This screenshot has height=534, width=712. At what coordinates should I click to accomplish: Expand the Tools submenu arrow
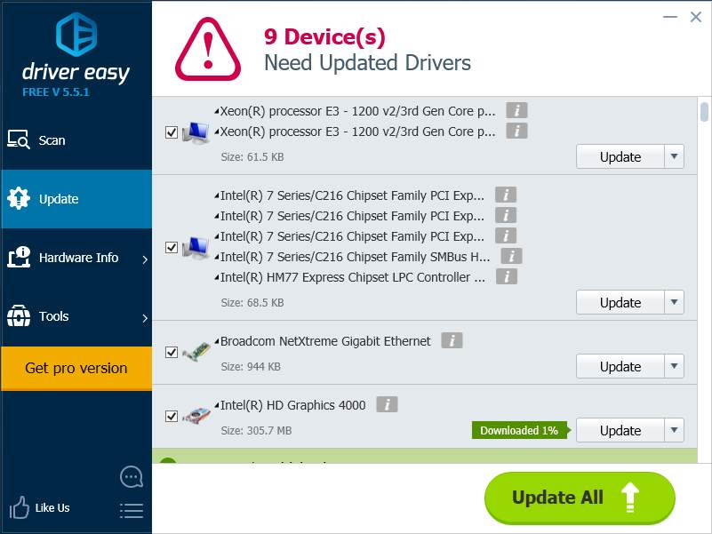pyautogui.click(x=145, y=318)
